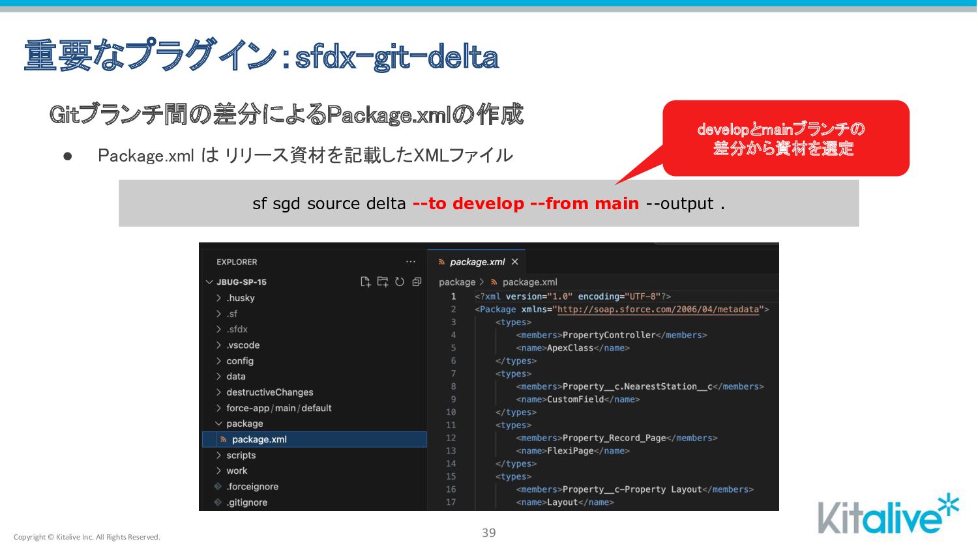Refresh the Explorer file tree

pyautogui.click(x=400, y=282)
